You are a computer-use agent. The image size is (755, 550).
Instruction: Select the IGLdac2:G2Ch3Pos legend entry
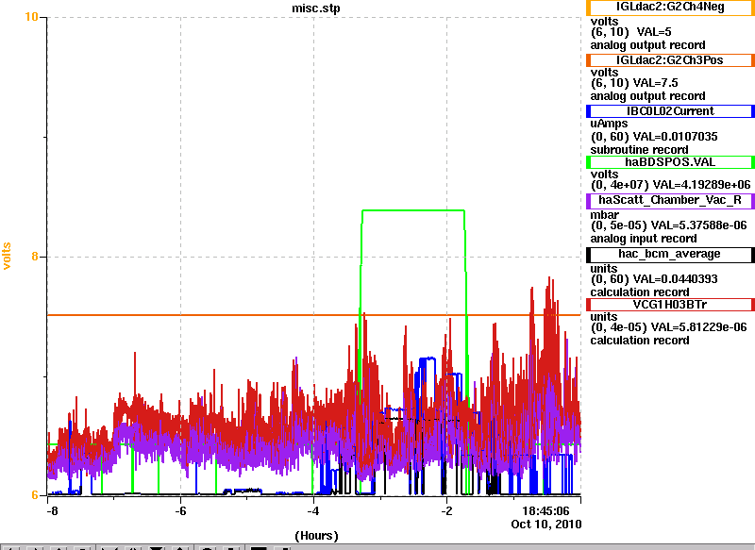coord(670,60)
